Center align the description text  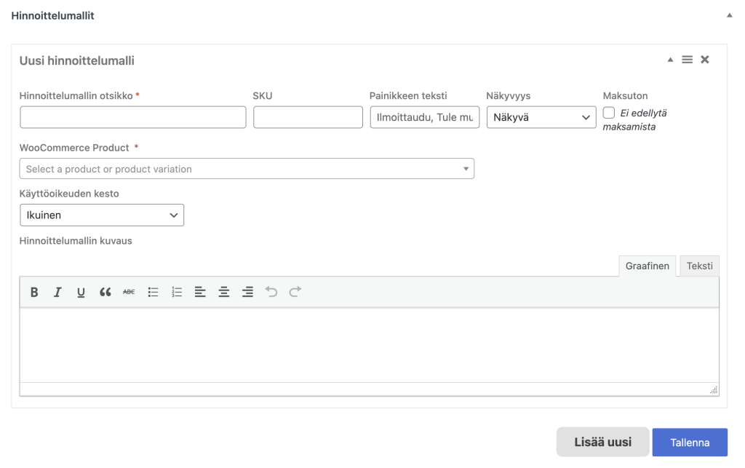(224, 292)
